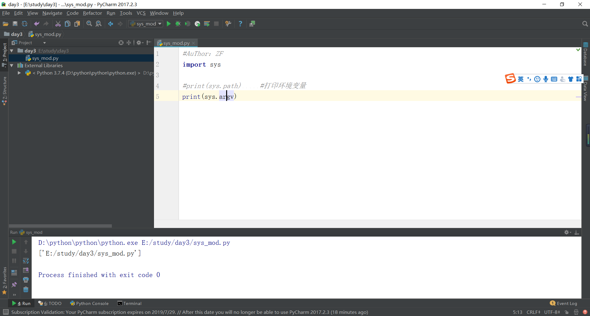
Task: Save all files with floppy icon
Action: pos(15,24)
